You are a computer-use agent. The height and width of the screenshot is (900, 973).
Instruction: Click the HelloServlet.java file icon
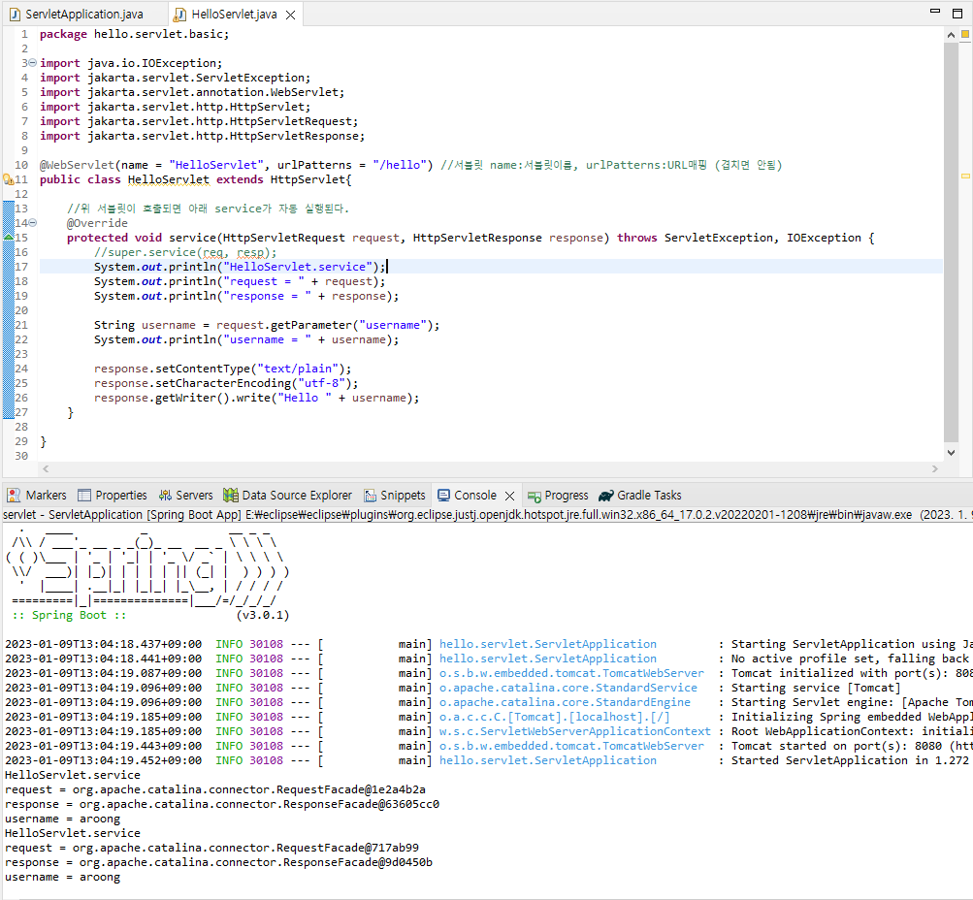(180, 15)
